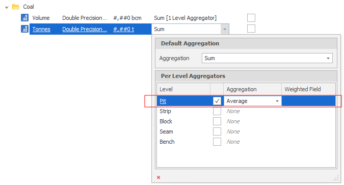This screenshot has height=185, width=344.
Task: Click the red X clear icon
Action: [158, 177]
